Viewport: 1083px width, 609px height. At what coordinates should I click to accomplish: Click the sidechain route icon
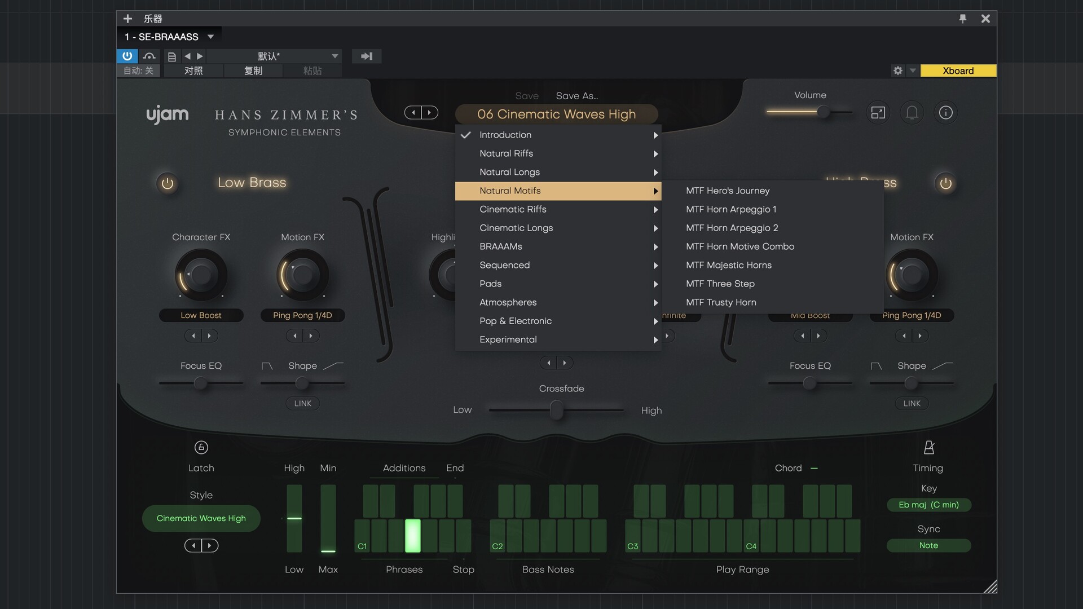[x=149, y=56]
